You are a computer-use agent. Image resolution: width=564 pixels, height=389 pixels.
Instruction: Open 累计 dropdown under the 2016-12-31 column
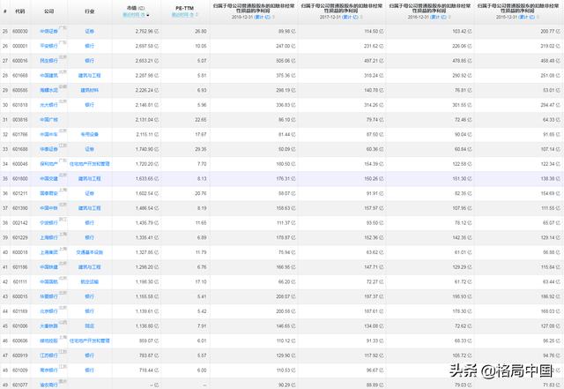441,18
